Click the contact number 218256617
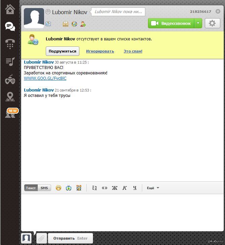 click(x=200, y=11)
